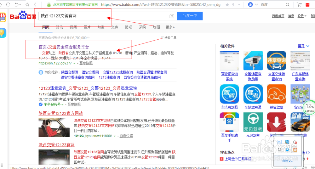Open 驾驶证查询系统 software icon
The height and width of the screenshot is (169, 315).
click(x=229, y=61)
